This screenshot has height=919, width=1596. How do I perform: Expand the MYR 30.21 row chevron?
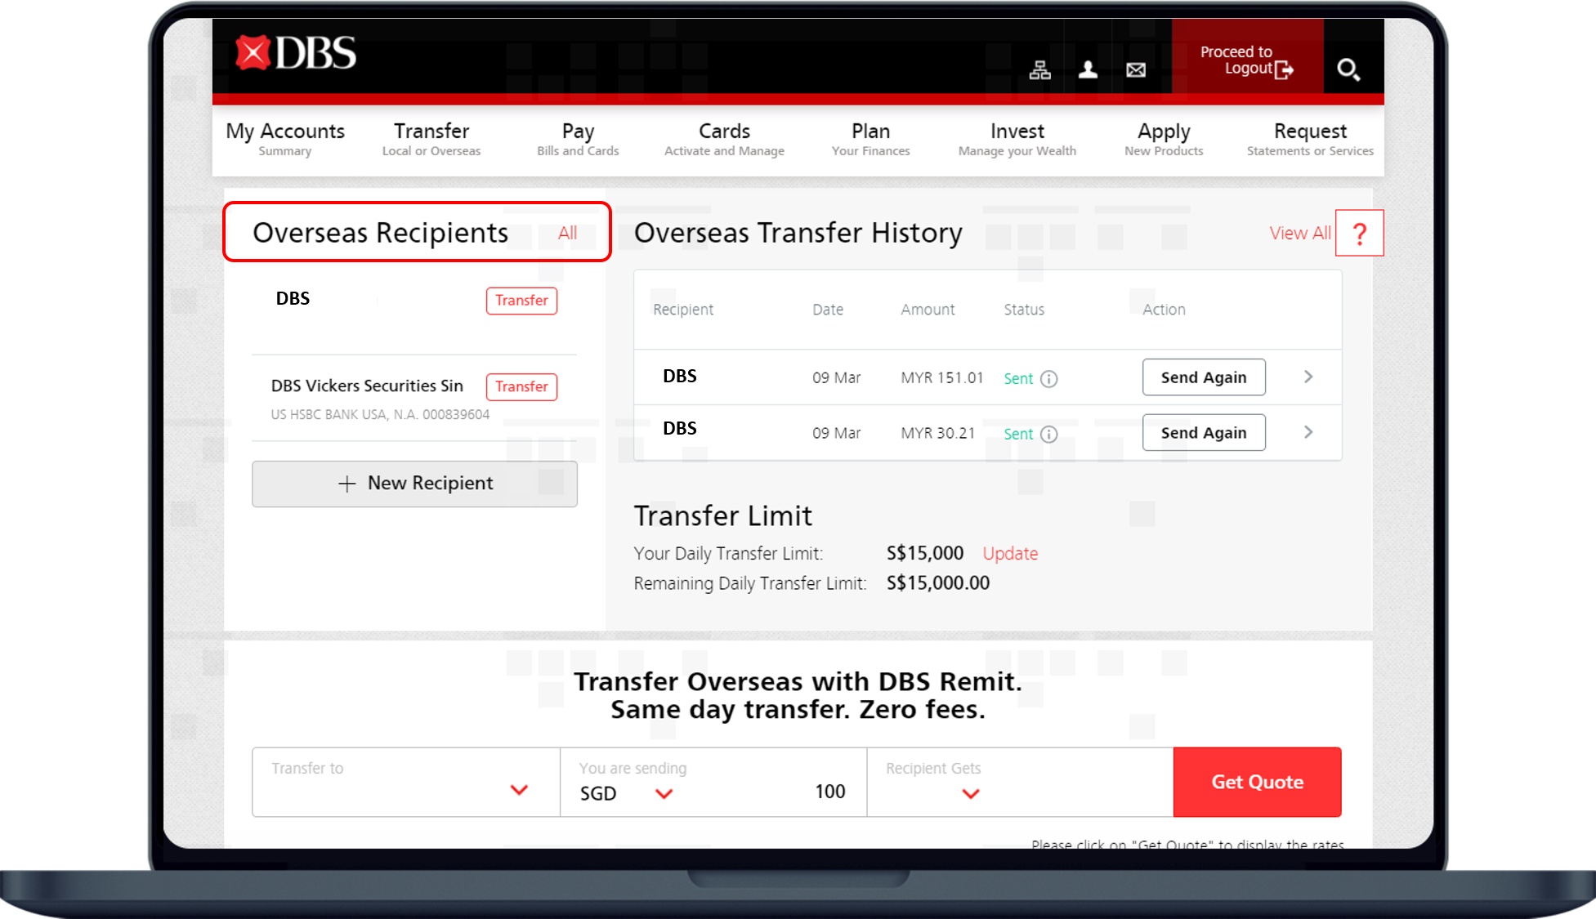tap(1308, 432)
